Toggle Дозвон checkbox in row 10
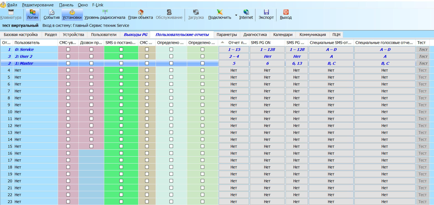 (x=91, y=112)
